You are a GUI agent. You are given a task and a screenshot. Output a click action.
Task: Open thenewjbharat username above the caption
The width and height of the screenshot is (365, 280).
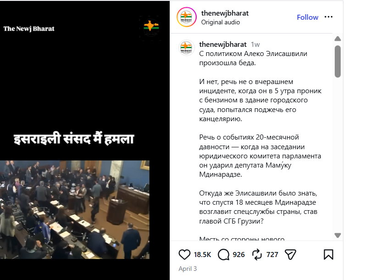[223, 44]
